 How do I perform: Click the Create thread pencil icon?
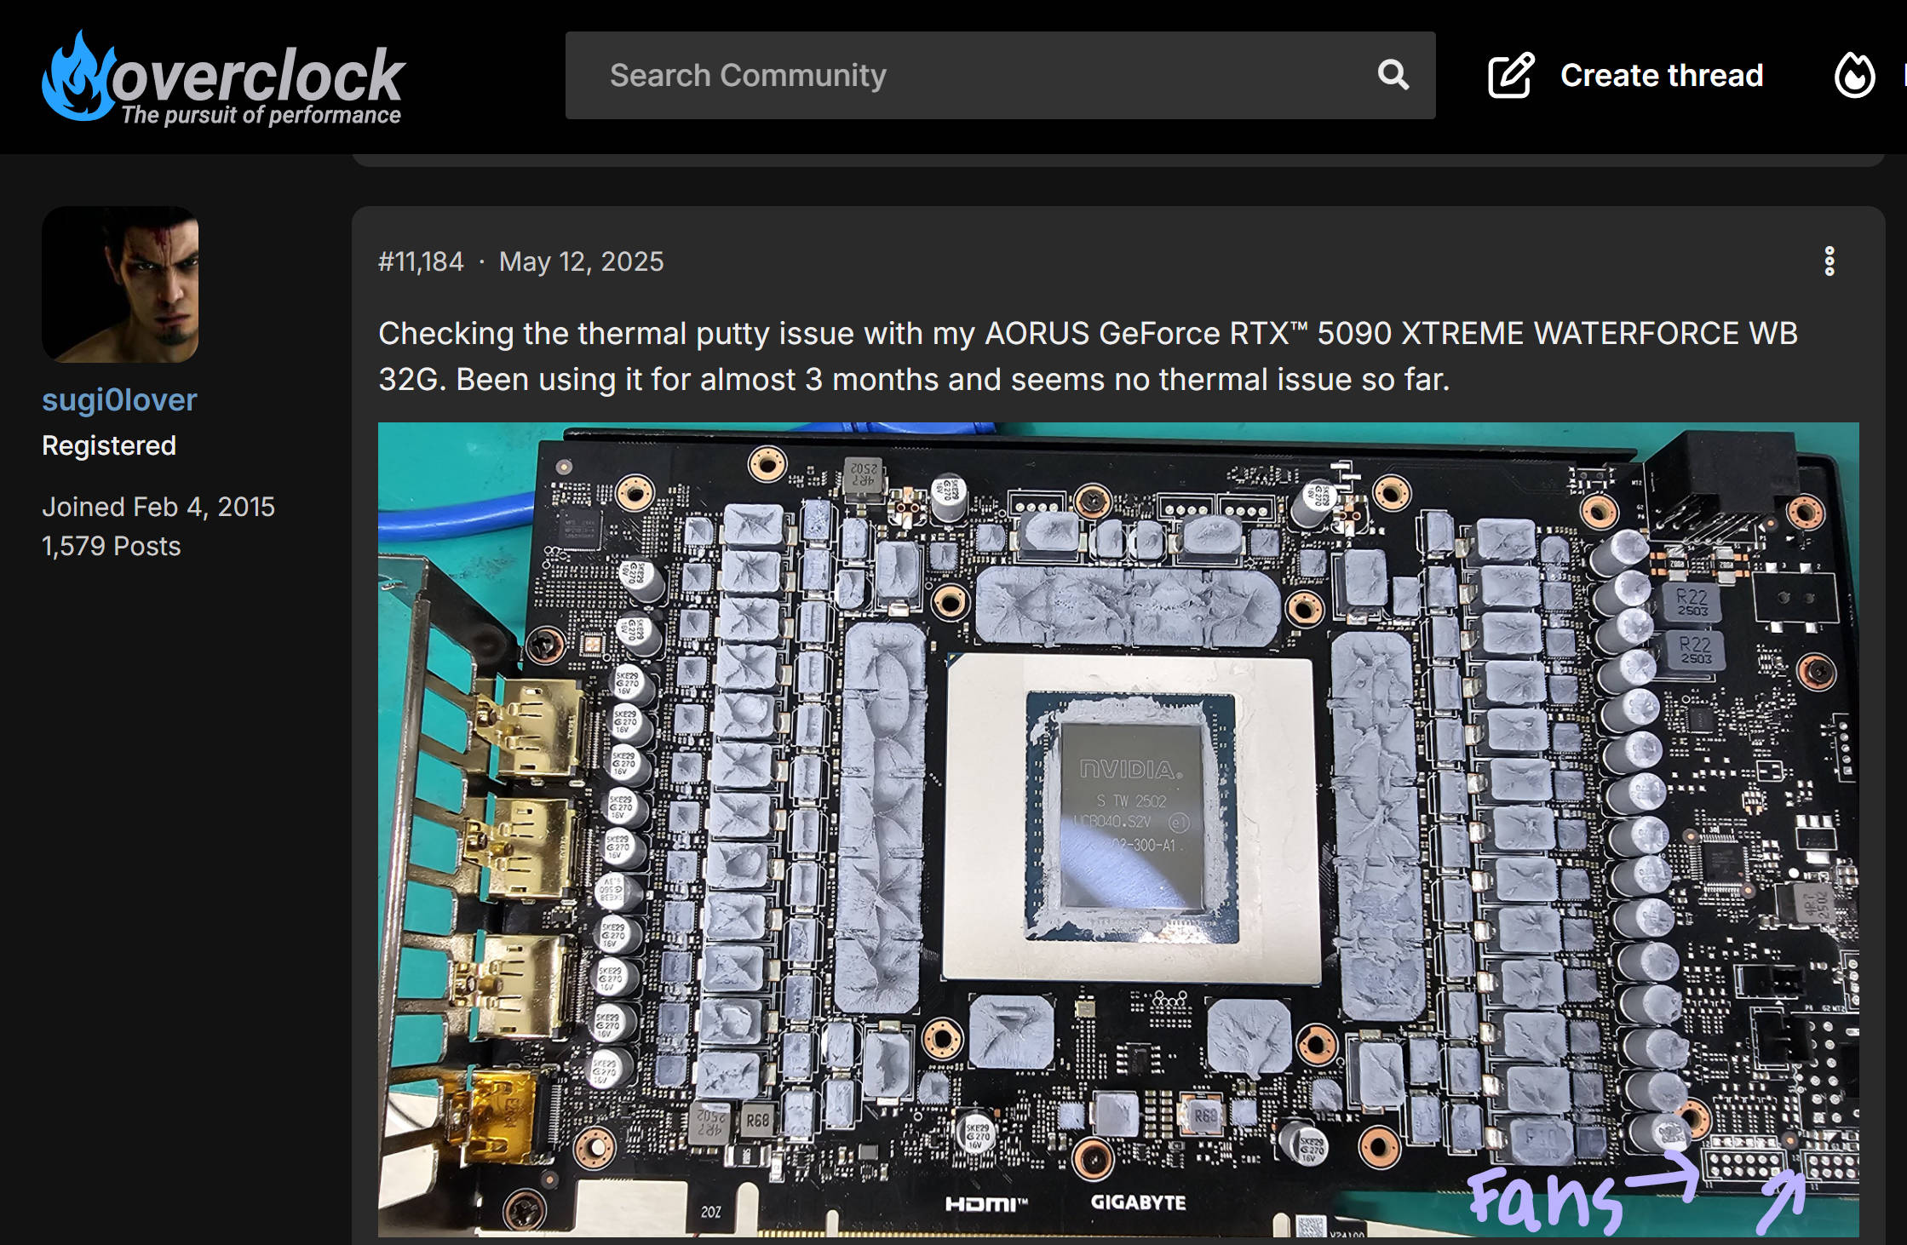1511,76
